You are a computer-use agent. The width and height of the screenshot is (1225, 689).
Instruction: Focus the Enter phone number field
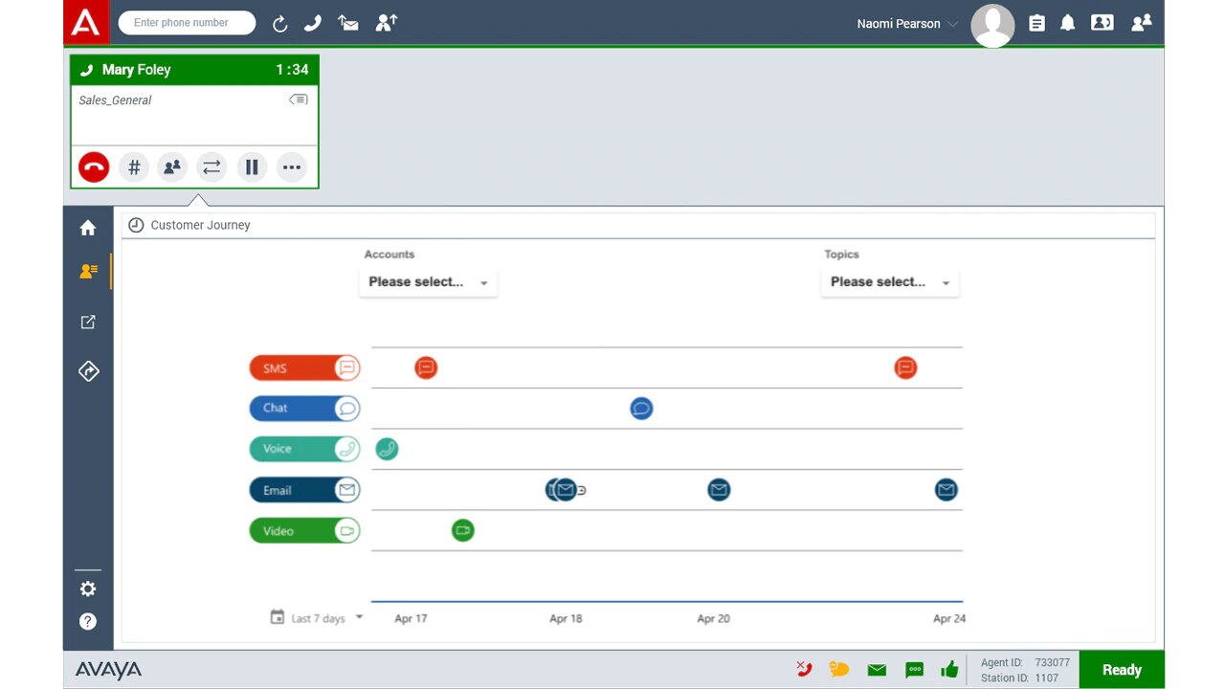click(x=188, y=23)
